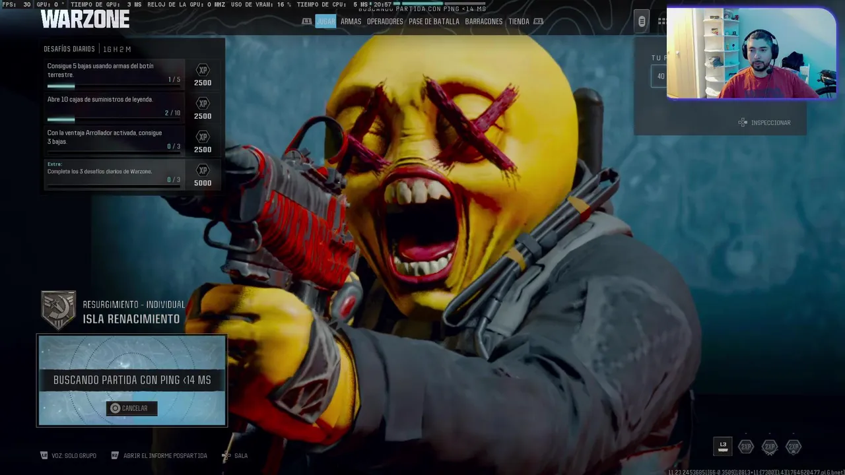Open the JUGAR tab
This screenshot has height=475, width=845.
[x=325, y=21]
